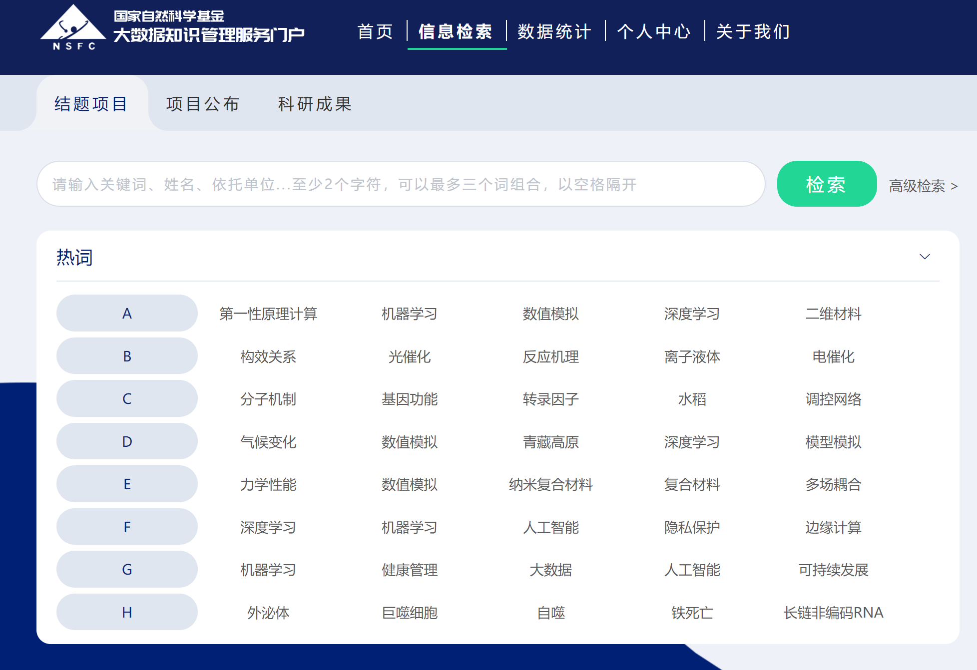Image resolution: width=977 pixels, height=670 pixels.
Task: Select the 结题项目 tab
Action: 91,104
